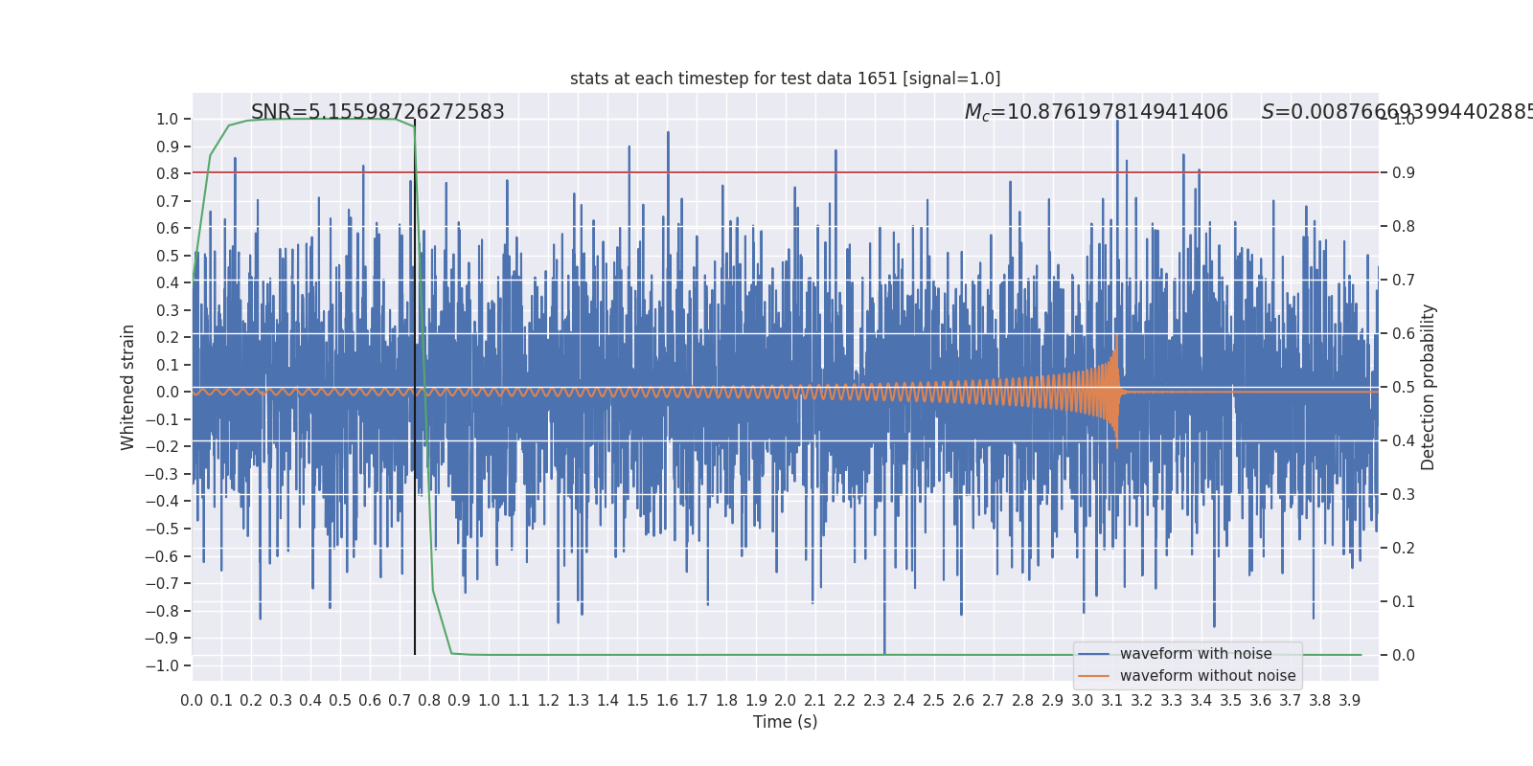Image resolution: width=1533 pixels, height=766 pixels.
Task: Click the −0.7 tick on the whitened strain axis
Action: click(x=161, y=583)
